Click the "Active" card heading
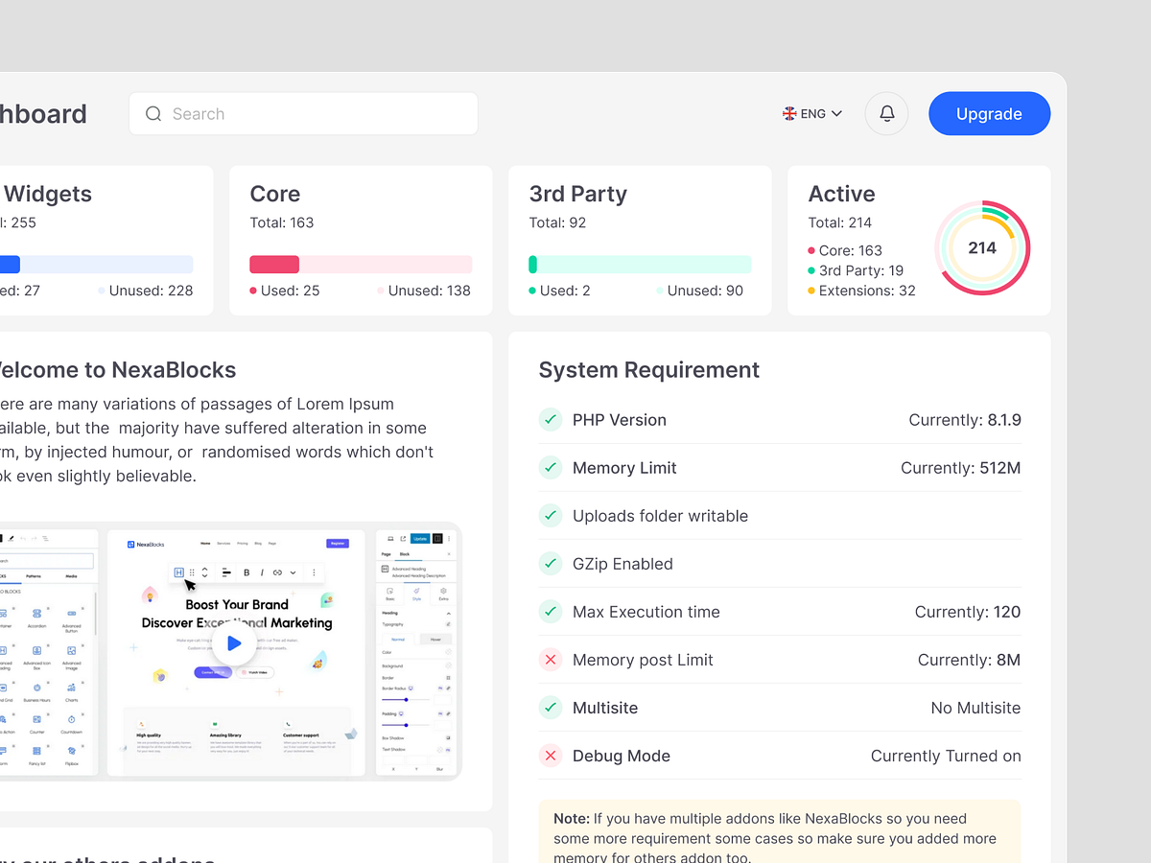 [x=842, y=194]
